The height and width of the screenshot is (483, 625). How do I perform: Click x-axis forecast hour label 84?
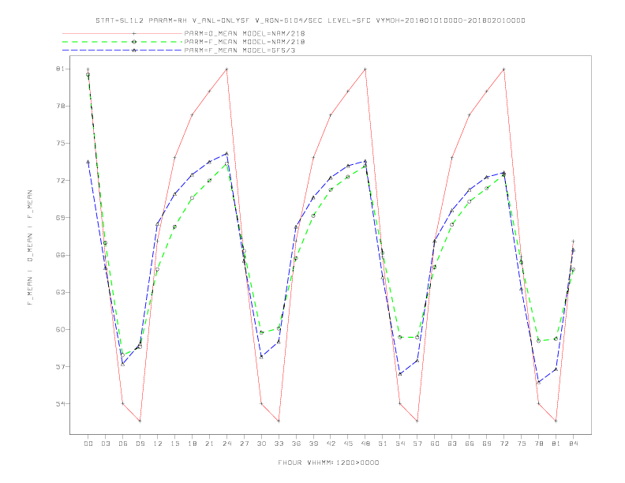(x=573, y=444)
